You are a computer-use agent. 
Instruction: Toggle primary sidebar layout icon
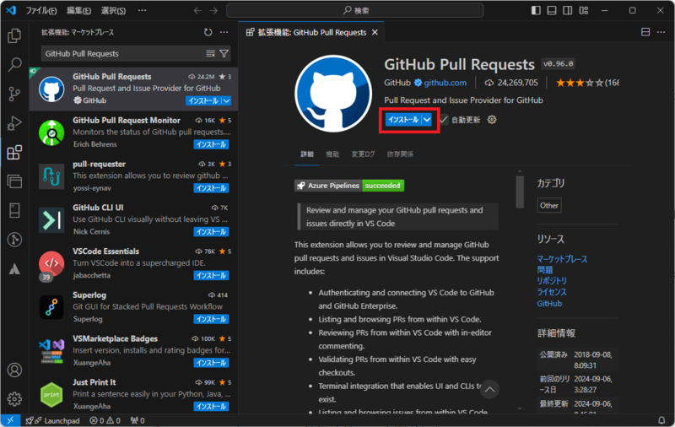point(536,10)
